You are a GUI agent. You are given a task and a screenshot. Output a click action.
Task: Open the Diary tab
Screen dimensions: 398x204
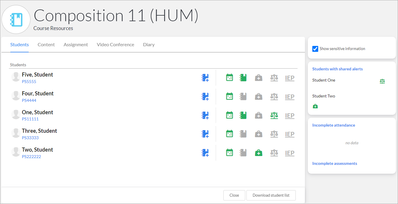click(x=149, y=45)
